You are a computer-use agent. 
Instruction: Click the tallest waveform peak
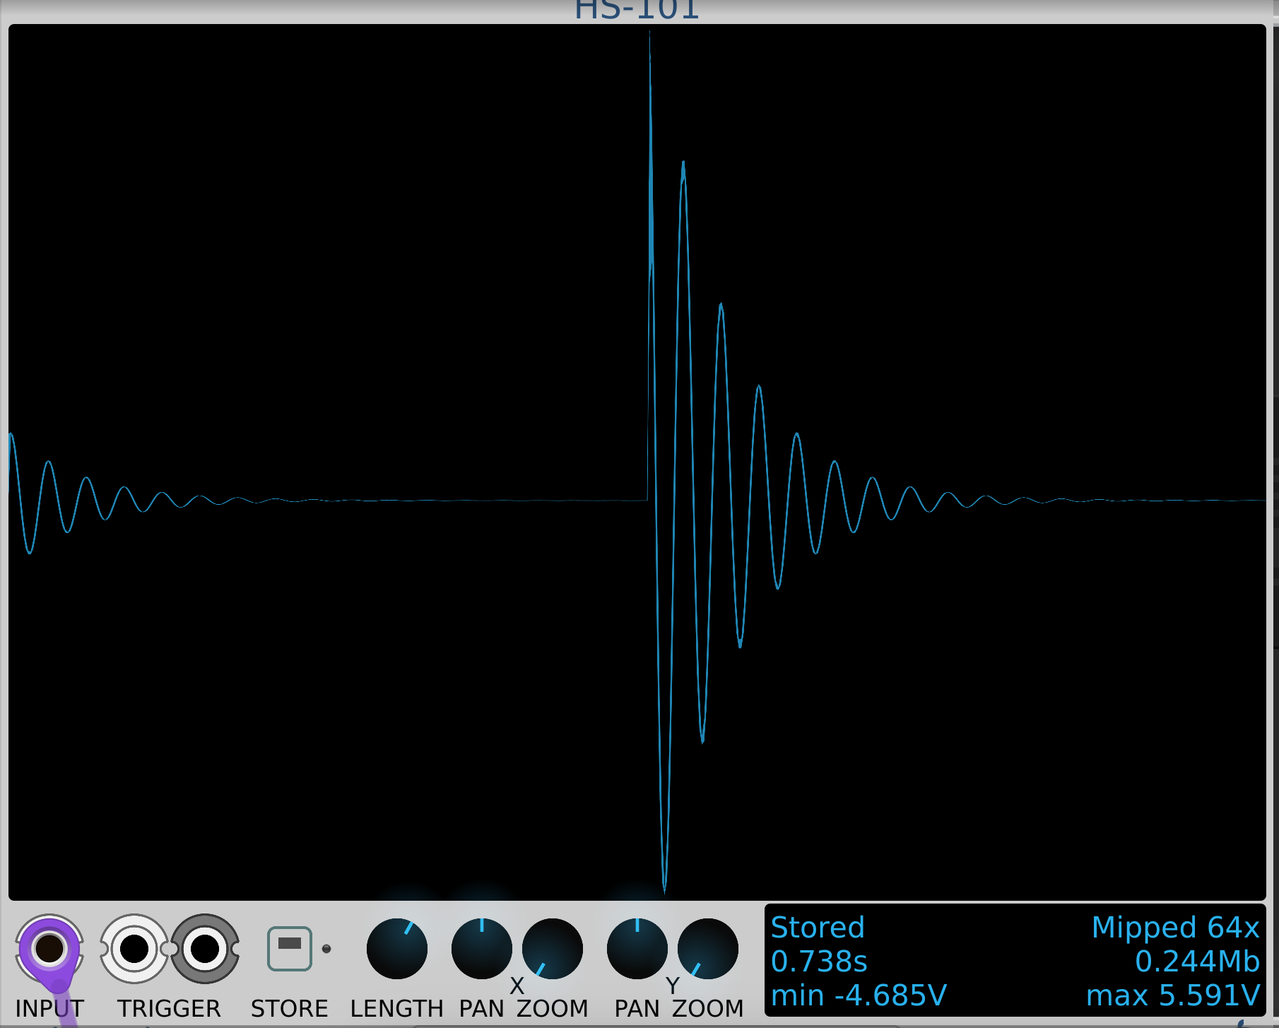[649, 35]
